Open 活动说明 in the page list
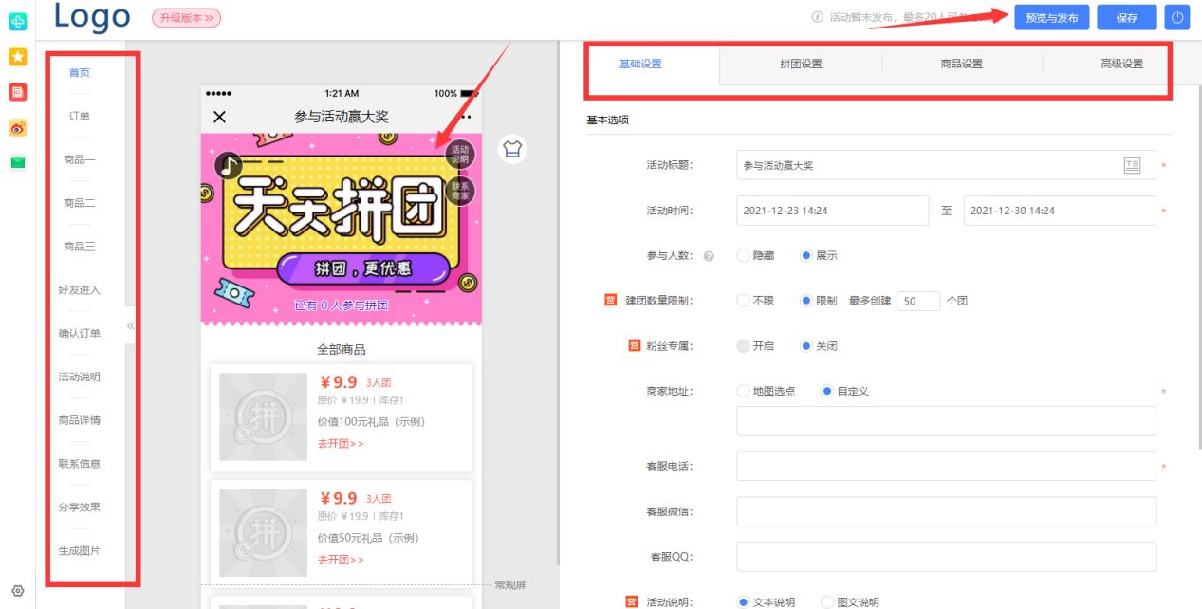This screenshot has width=1202, height=609. click(x=80, y=378)
